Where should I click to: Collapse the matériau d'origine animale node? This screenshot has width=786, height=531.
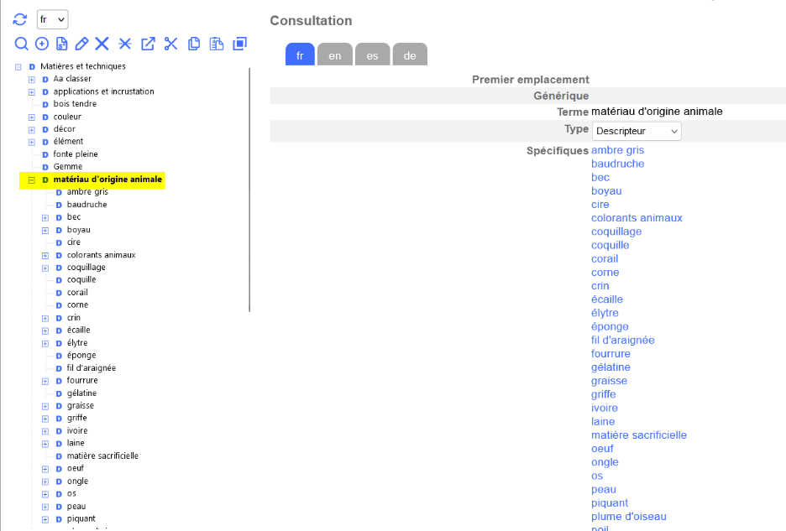point(32,180)
